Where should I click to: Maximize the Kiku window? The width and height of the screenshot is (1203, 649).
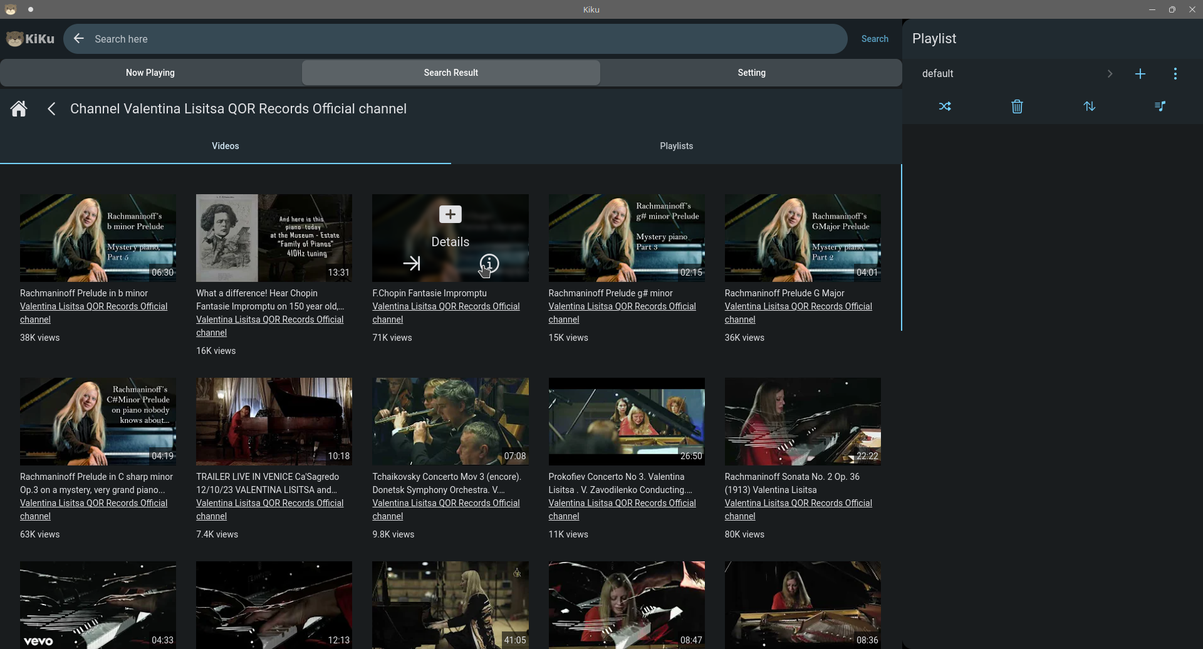pyautogui.click(x=1172, y=9)
